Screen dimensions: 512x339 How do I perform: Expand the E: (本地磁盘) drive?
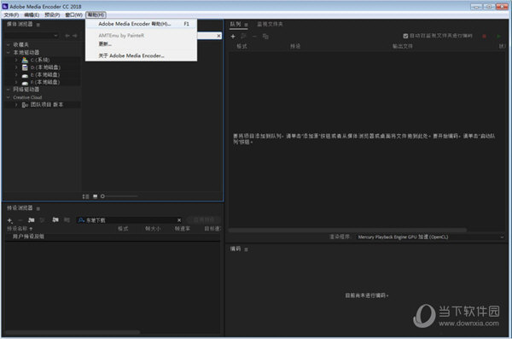pyautogui.click(x=16, y=75)
